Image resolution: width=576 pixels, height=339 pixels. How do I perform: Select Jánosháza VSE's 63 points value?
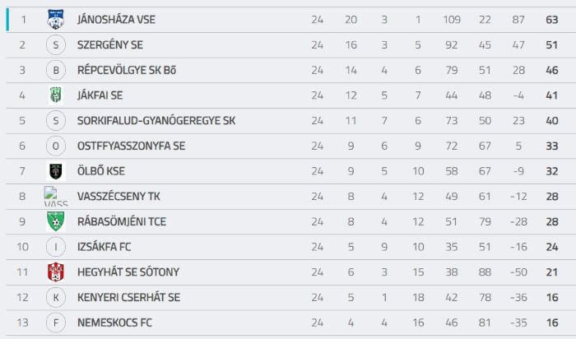tap(552, 20)
